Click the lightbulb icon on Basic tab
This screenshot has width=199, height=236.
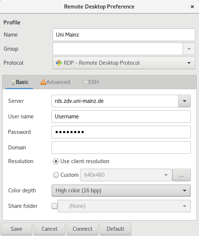pos(13,82)
